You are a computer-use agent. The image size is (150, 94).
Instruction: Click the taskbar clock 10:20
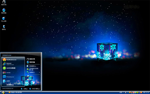click(x=147, y=92)
